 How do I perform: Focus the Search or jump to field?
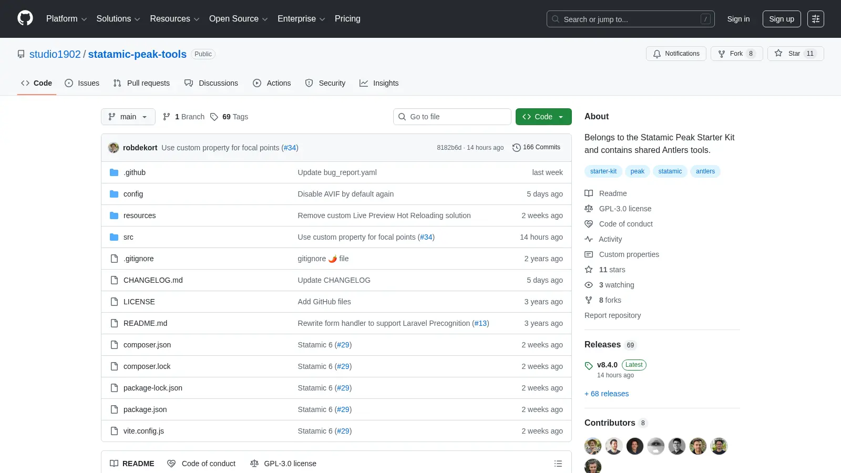631,19
